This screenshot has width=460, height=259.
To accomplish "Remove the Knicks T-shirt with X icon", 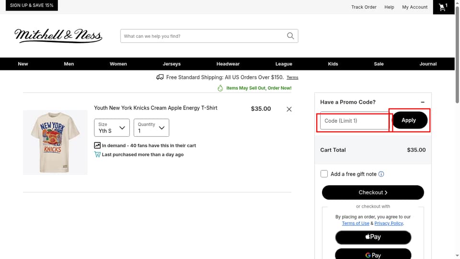I will point(289,109).
